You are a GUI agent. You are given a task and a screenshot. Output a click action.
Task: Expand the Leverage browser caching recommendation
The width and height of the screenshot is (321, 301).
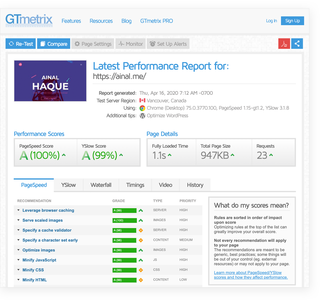click(48, 210)
